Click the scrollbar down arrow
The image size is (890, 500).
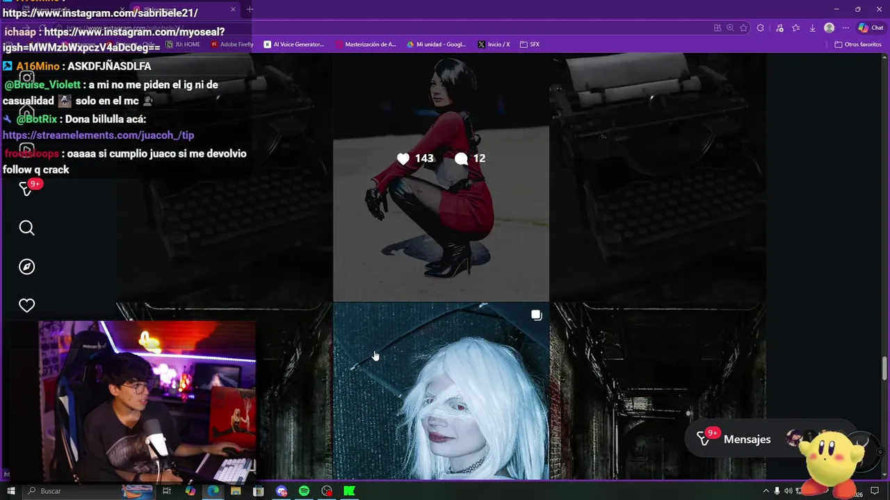point(885,476)
